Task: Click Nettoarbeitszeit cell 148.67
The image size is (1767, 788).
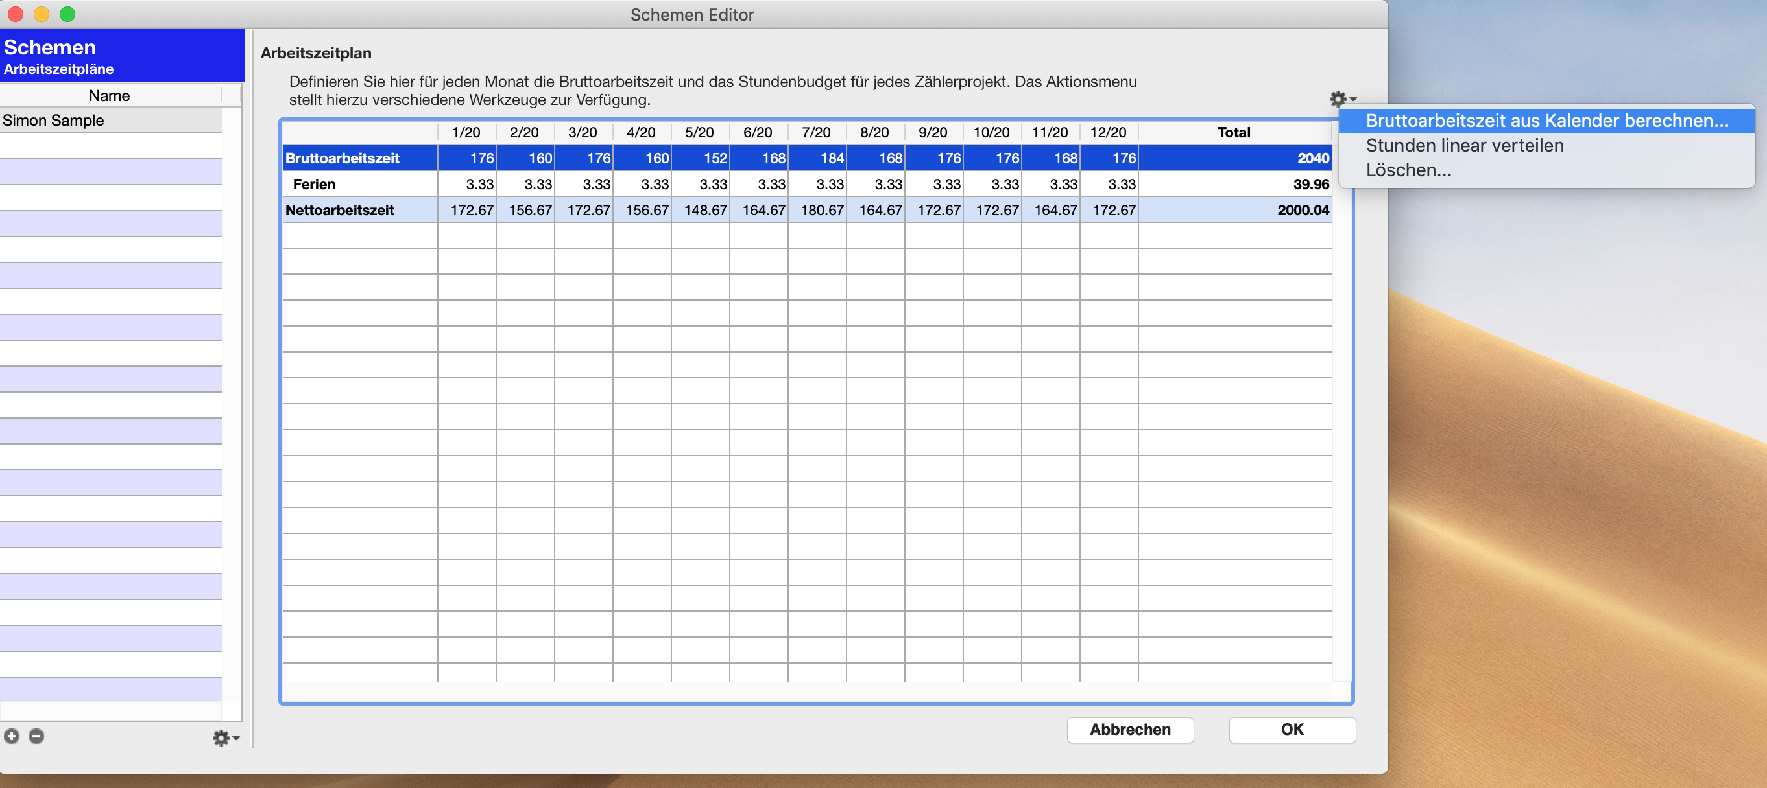Action: pos(701,211)
